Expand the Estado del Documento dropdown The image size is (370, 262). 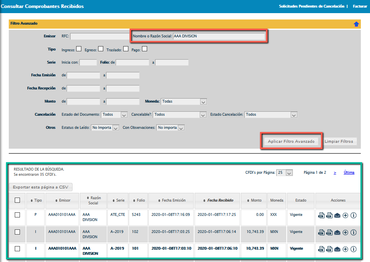click(x=114, y=115)
